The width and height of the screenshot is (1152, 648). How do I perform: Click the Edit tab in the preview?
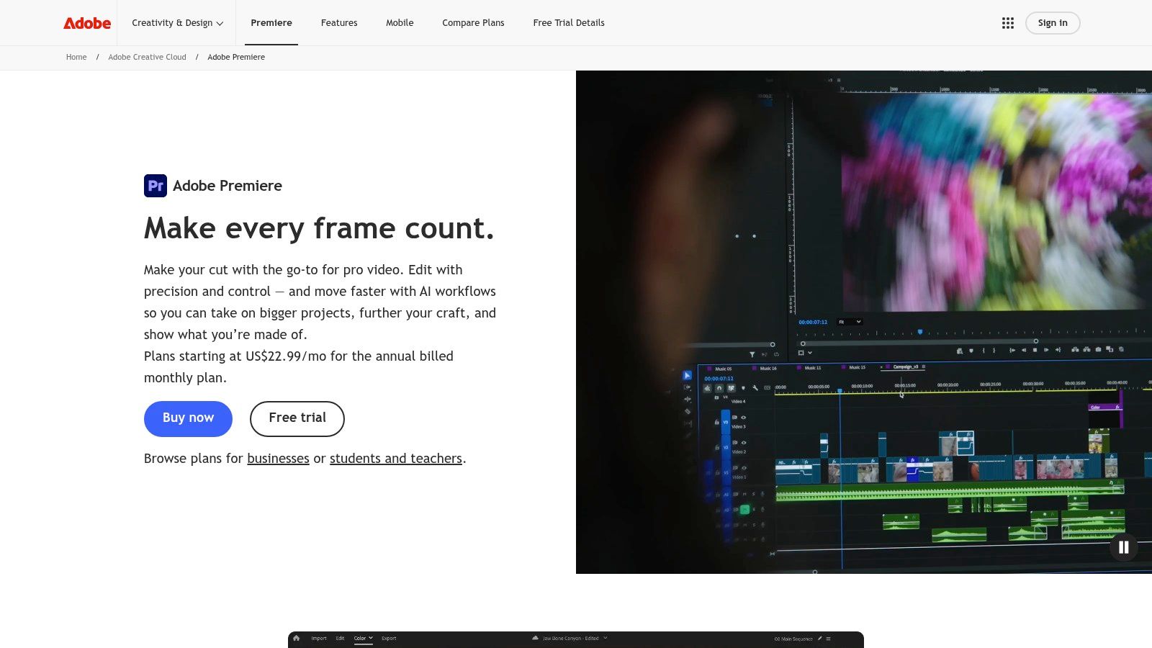[340, 638]
